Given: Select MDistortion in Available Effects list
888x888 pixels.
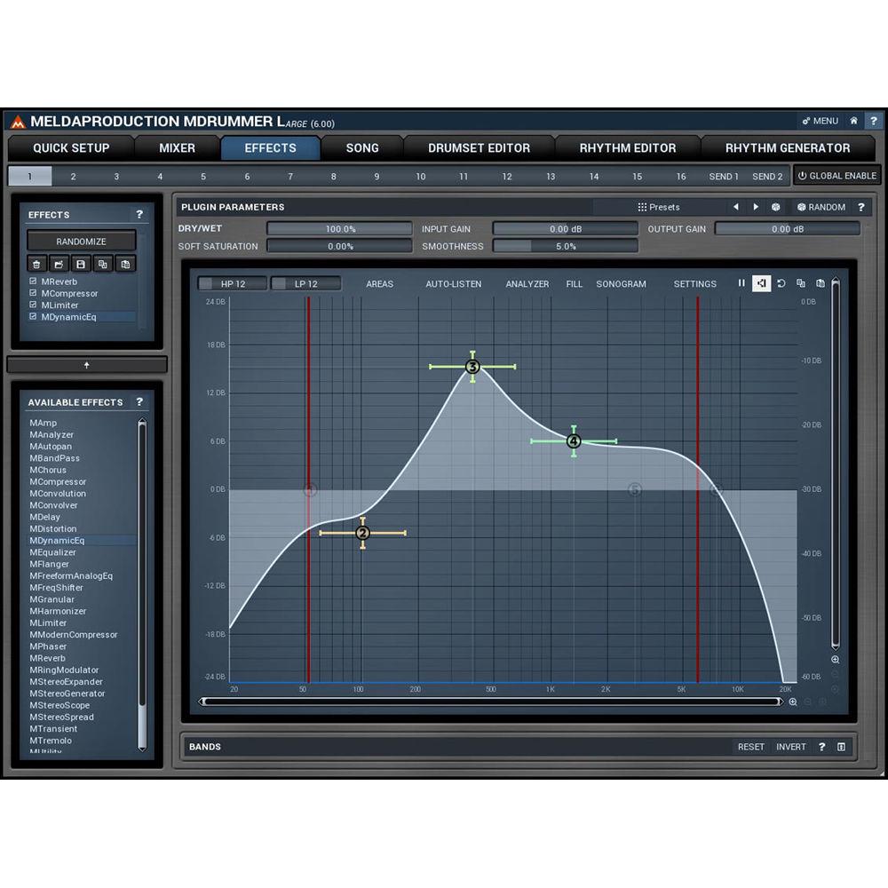Looking at the screenshot, I should pyautogui.click(x=53, y=528).
